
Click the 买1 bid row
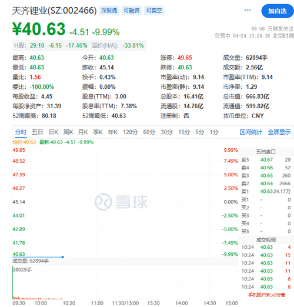[266, 200]
